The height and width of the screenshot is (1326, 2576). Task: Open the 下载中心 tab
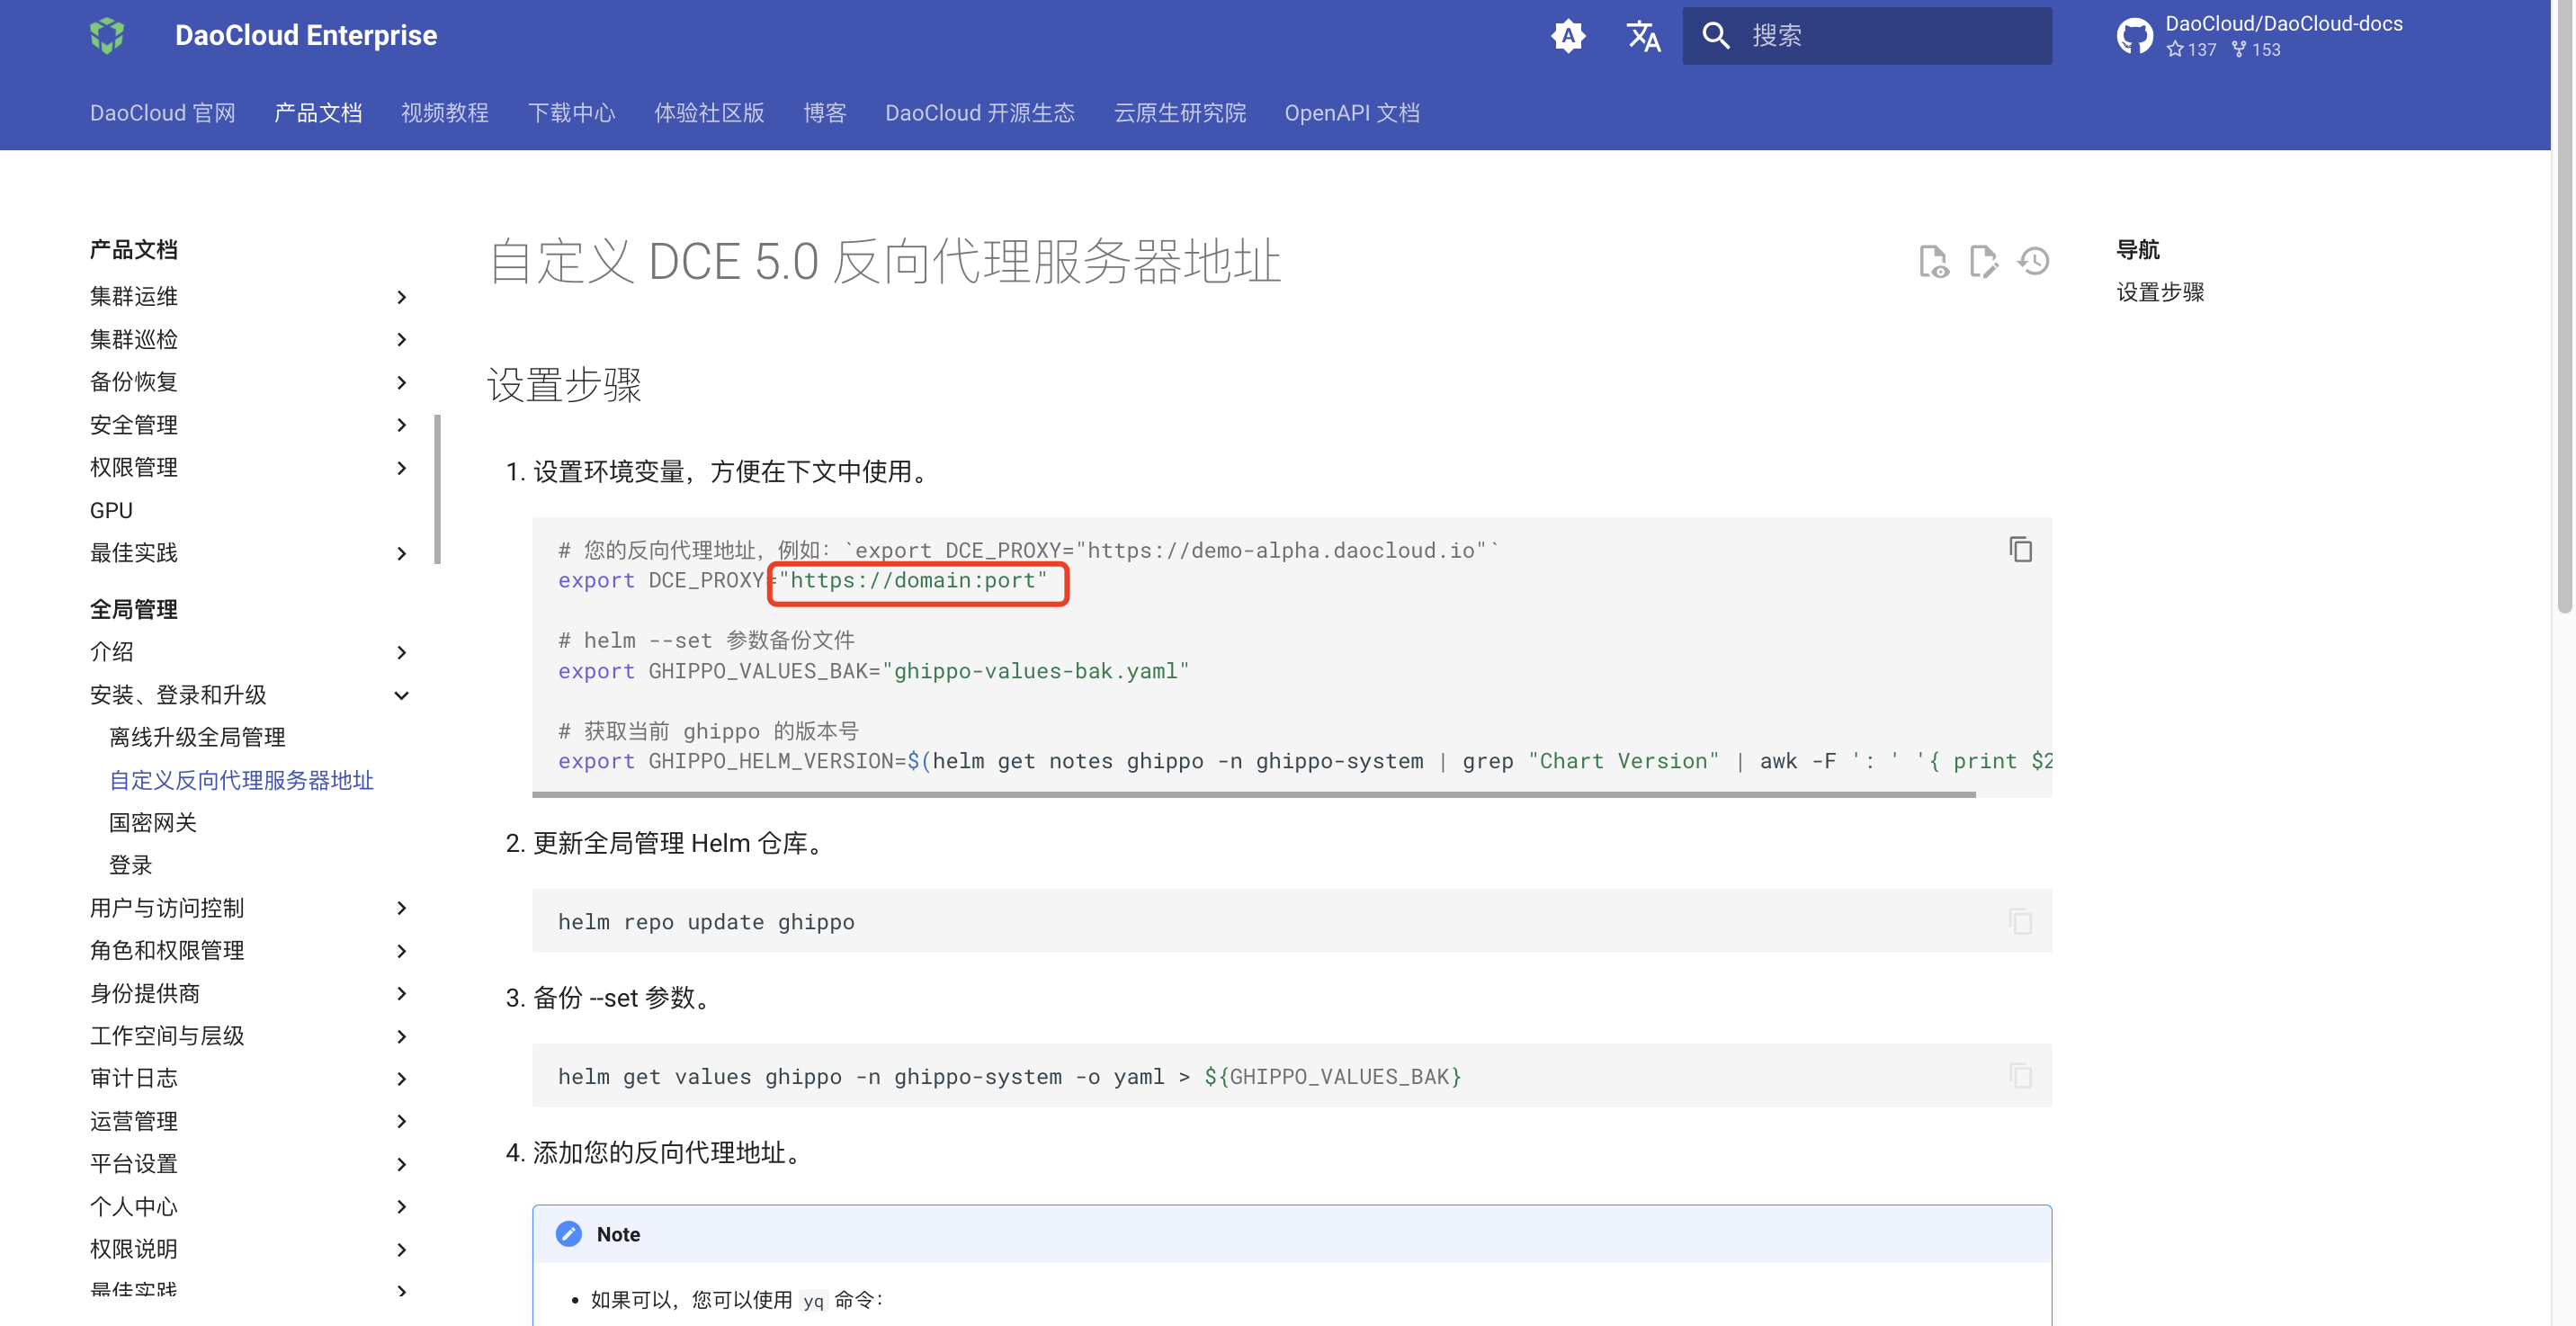tap(571, 113)
